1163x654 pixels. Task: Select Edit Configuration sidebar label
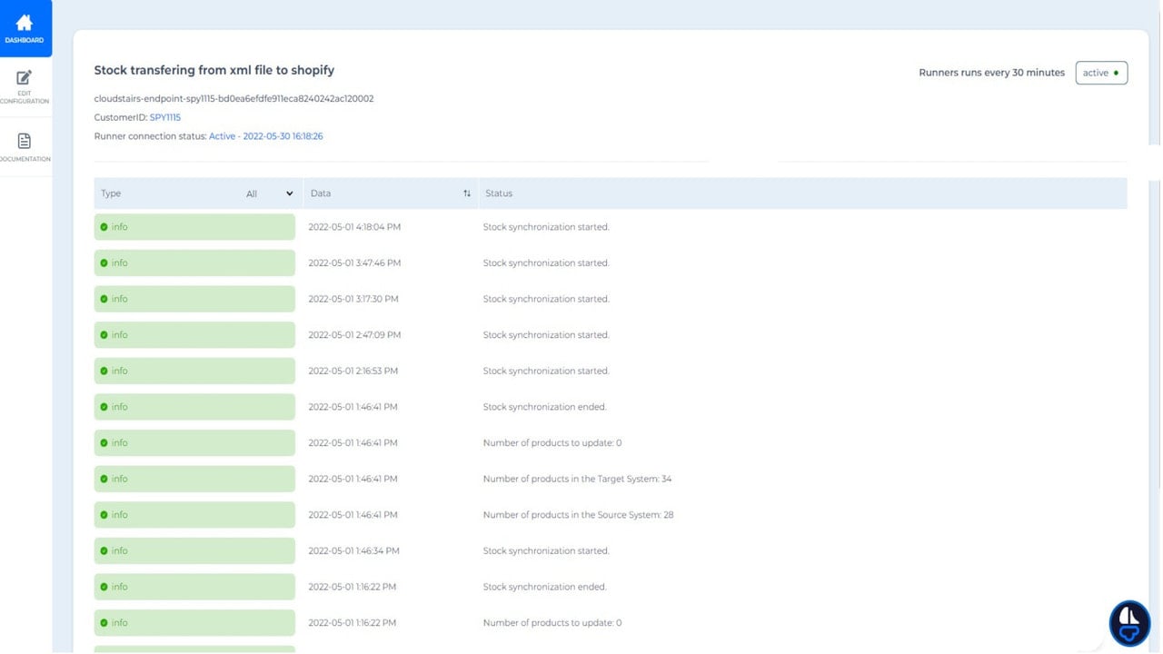coord(25,97)
